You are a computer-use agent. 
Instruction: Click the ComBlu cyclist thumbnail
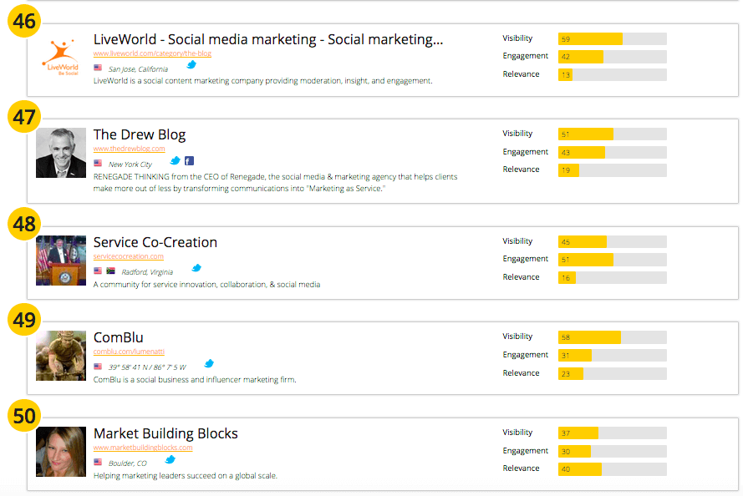(61, 356)
